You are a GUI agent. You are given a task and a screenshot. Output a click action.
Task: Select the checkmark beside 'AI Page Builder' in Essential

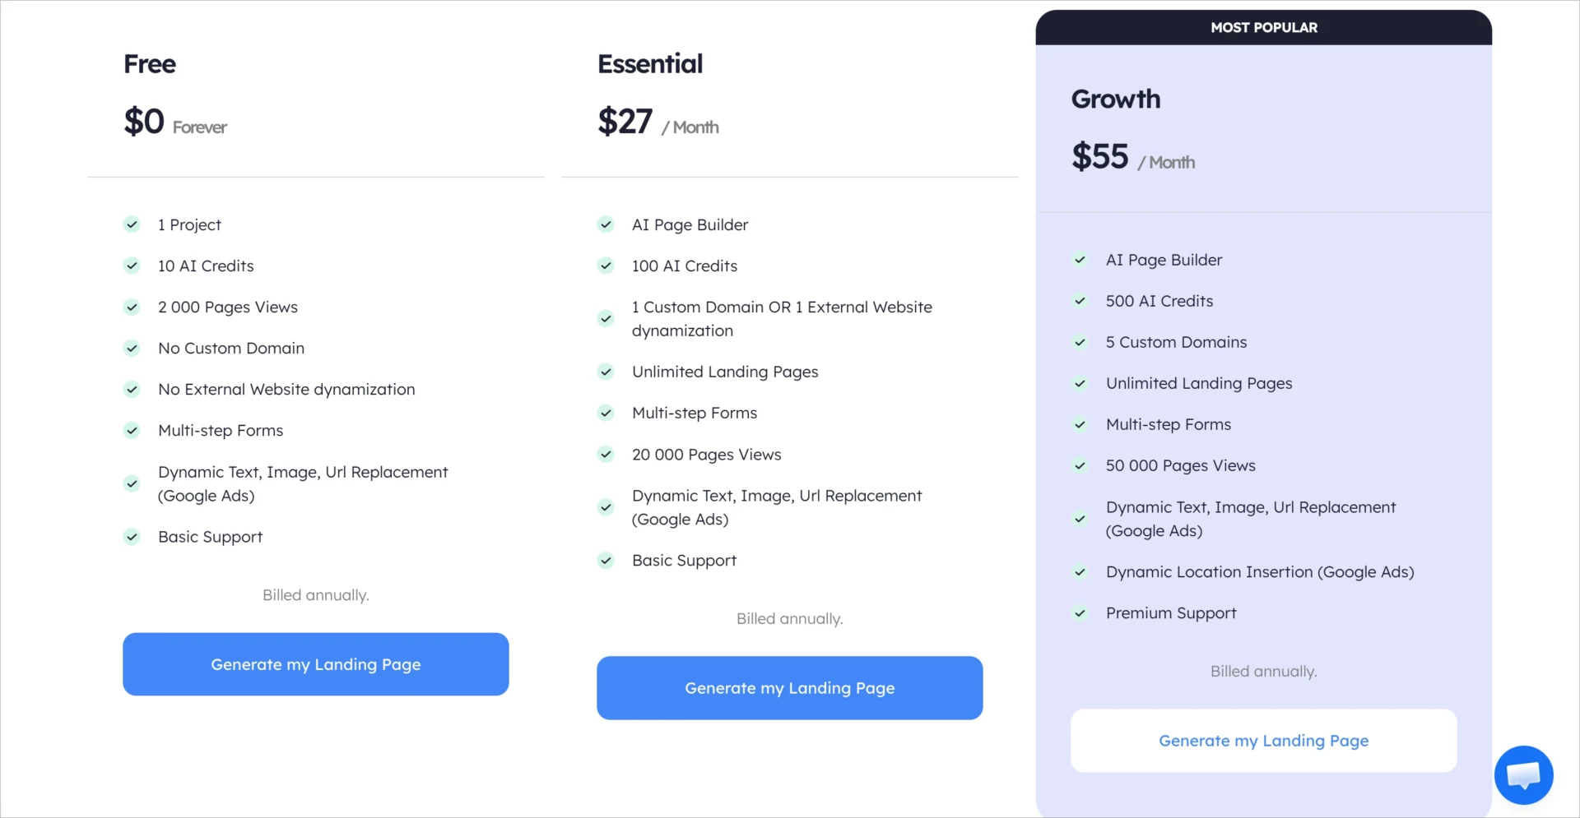606,224
